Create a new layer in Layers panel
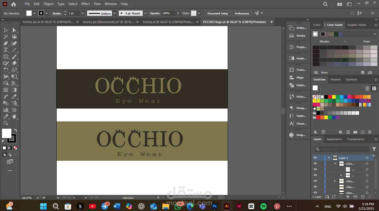Image resolution: width=379 pixels, height=211 pixels. coord(363,197)
